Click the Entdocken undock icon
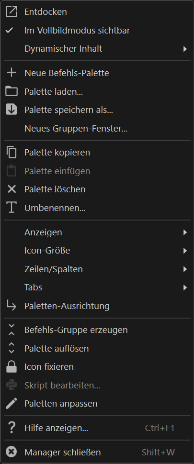 pos(11,12)
